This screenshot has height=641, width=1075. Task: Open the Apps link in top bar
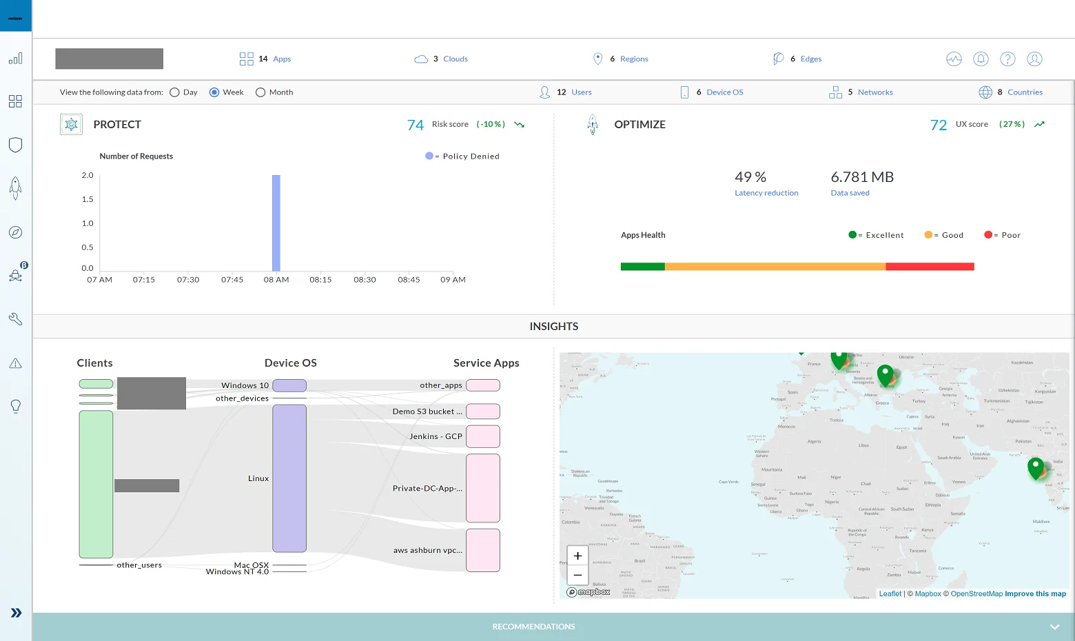tap(281, 59)
